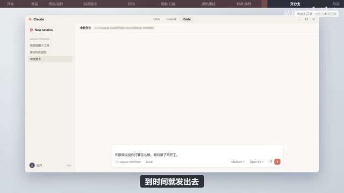This screenshot has height=193, width=344.
Task: Click the Pro plan badge
Action: (69, 166)
